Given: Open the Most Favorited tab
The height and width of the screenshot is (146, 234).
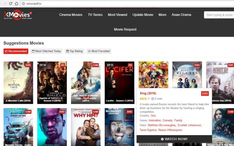Looking at the screenshot, I should (x=99, y=51).
